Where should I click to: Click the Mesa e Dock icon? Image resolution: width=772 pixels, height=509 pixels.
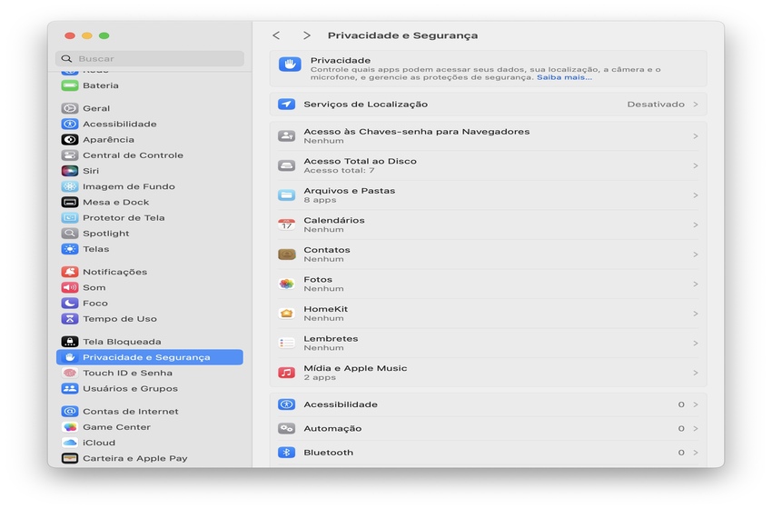coord(69,202)
